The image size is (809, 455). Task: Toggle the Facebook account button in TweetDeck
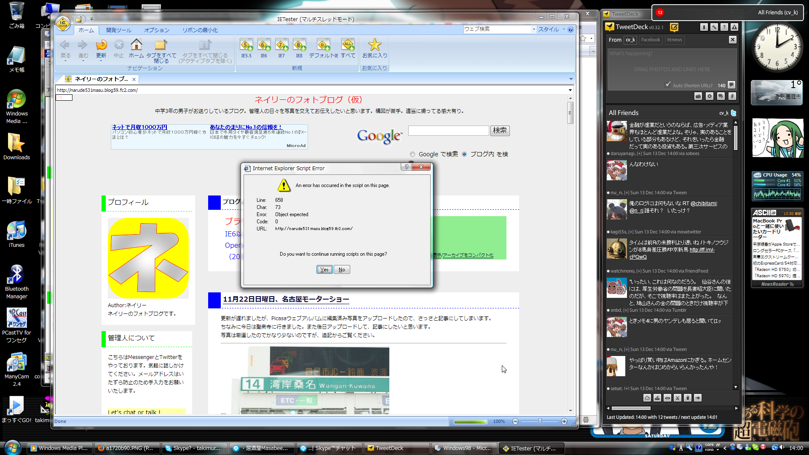click(651, 40)
